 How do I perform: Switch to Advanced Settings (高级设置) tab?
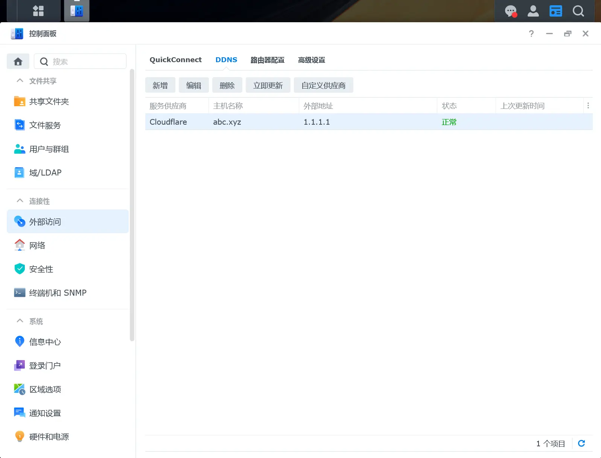312,60
